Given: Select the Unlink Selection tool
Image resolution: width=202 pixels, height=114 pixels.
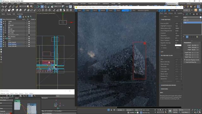Looking at the screenshot, I should (x=13, y=6).
